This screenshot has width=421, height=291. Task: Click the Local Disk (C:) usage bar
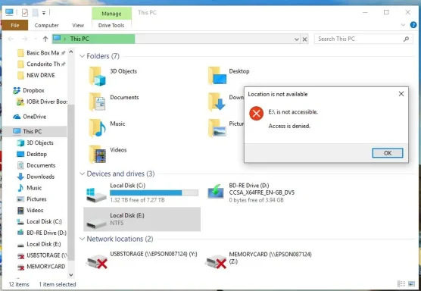click(x=154, y=192)
